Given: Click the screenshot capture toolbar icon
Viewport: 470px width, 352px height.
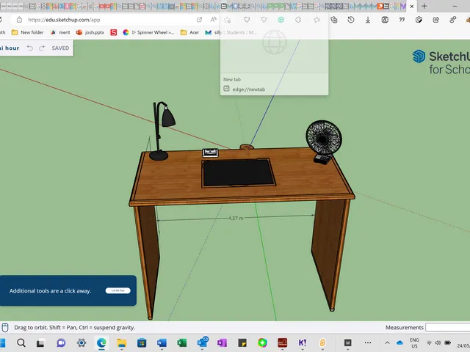Looking at the screenshot, I should click(x=385, y=20).
